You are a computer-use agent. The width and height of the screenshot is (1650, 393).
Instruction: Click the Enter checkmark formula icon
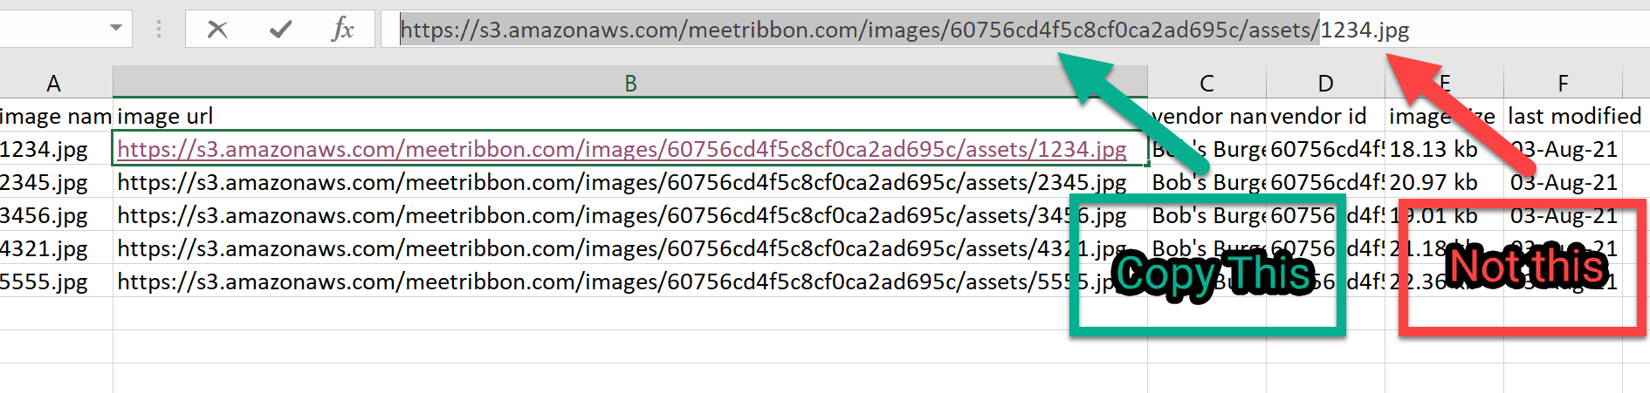tap(280, 30)
